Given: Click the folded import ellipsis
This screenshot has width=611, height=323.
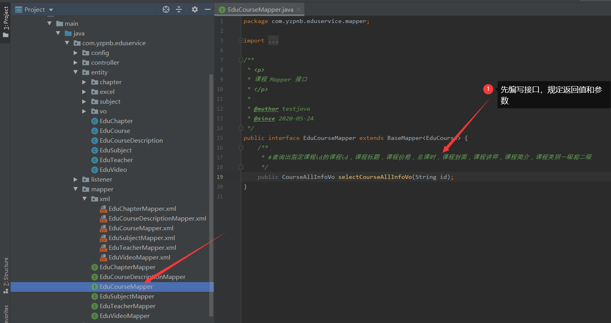Looking at the screenshot, I should coord(273,41).
